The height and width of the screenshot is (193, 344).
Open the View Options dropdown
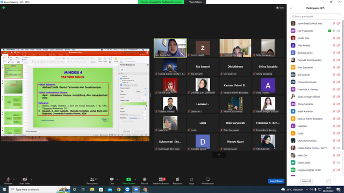pos(196,2)
